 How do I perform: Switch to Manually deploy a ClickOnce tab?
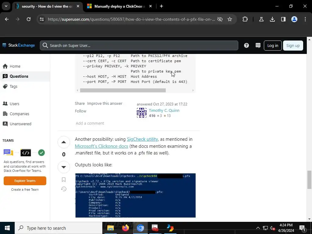coord(119,6)
